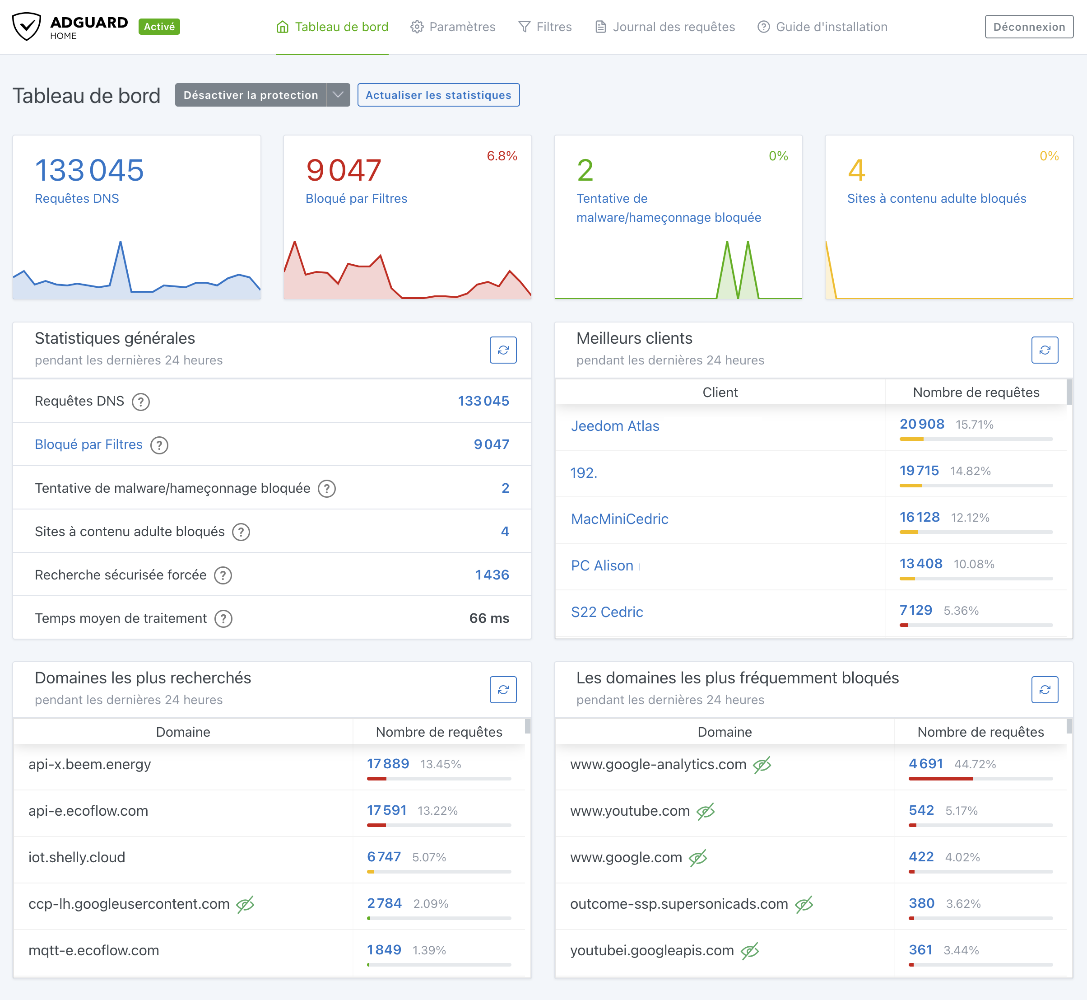Screen dimensions: 1087x1000
Task: Open client Jeedom Atlas
Action: [x=615, y=426]
